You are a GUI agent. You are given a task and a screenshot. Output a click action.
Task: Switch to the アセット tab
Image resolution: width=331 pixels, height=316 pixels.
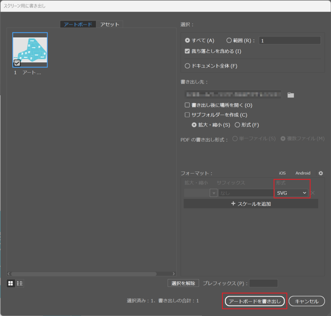[x=110, y=24]
